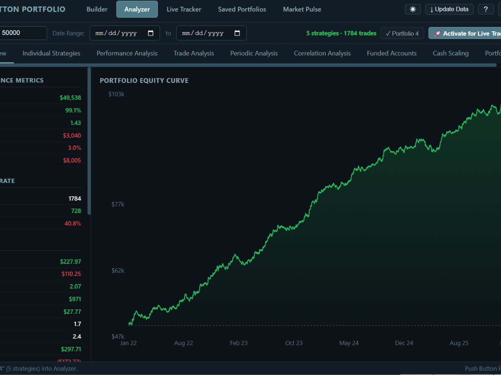Open the help question mark button
Image resolution: width=501 pixels, height=375 pixels.
tap(486, 9)
